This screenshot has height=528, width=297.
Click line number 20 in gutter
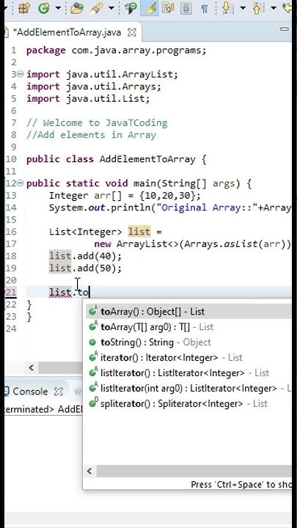click(11, 280)
